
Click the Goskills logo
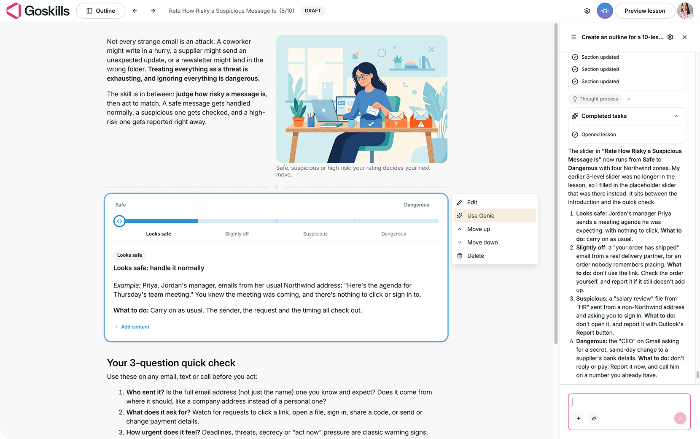click(x=38, y=11)
